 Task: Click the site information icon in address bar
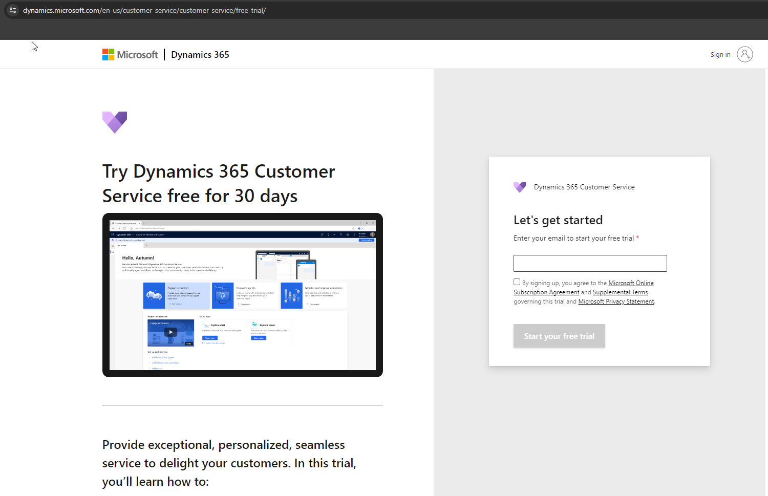(13, 10)
